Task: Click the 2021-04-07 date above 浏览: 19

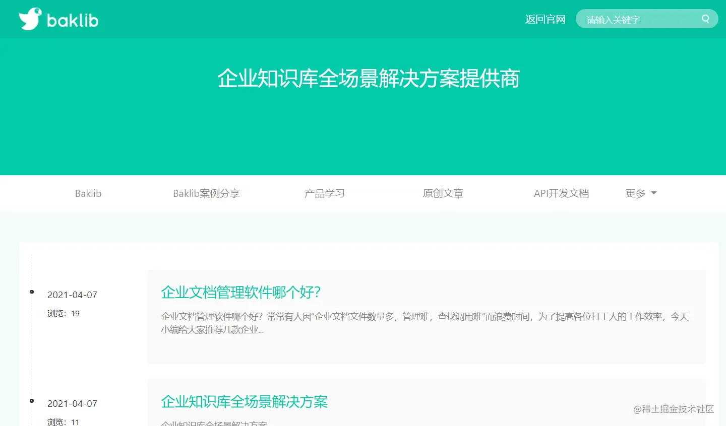Action: click(x=72, y=295)
